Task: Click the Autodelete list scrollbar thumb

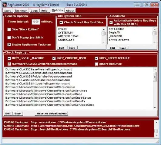Action: click(155, 33)
